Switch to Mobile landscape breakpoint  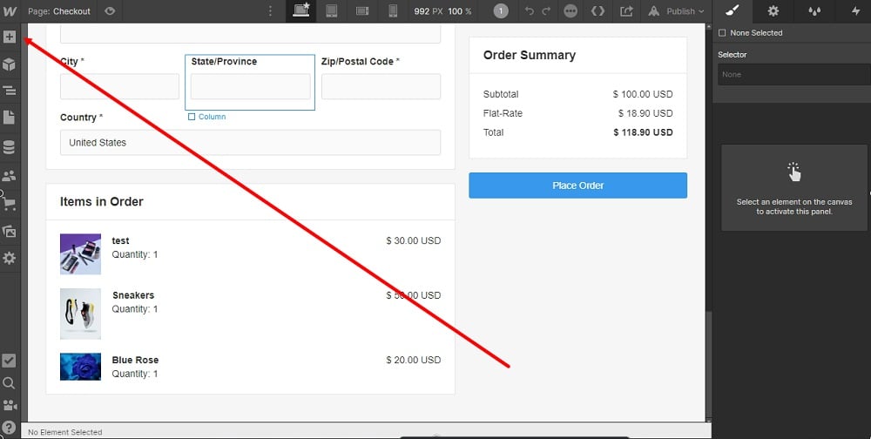pyautogui.click(x=362, y=11)
